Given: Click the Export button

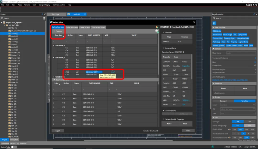Looking at the screenshot, I should [58, 131].
